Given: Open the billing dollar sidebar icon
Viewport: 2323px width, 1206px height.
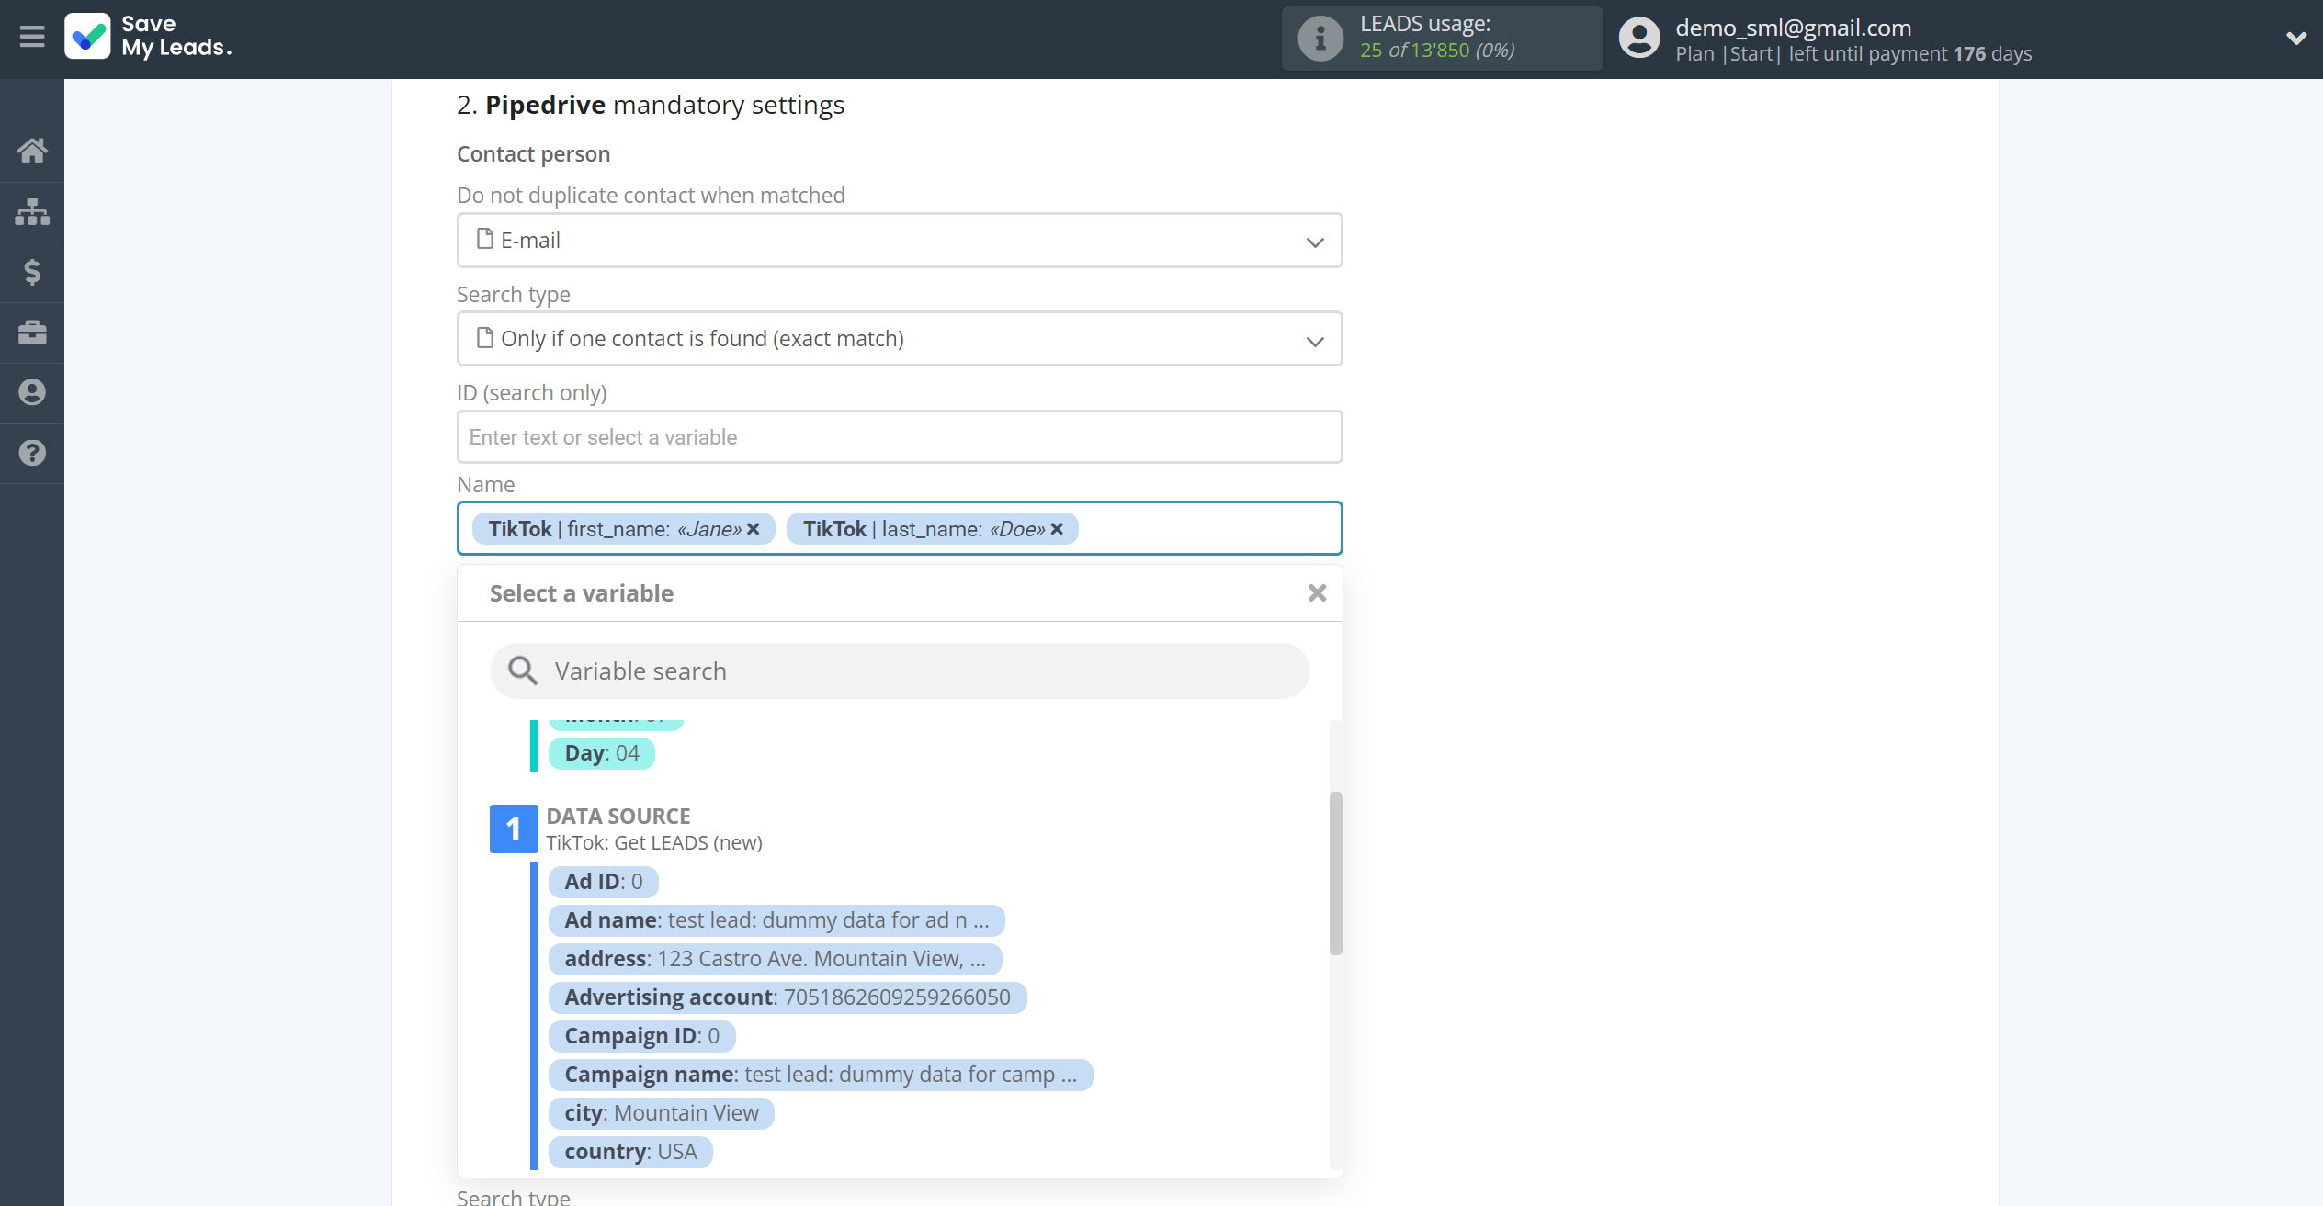Looking at the screenshot, I should click(x=32, y=272).
